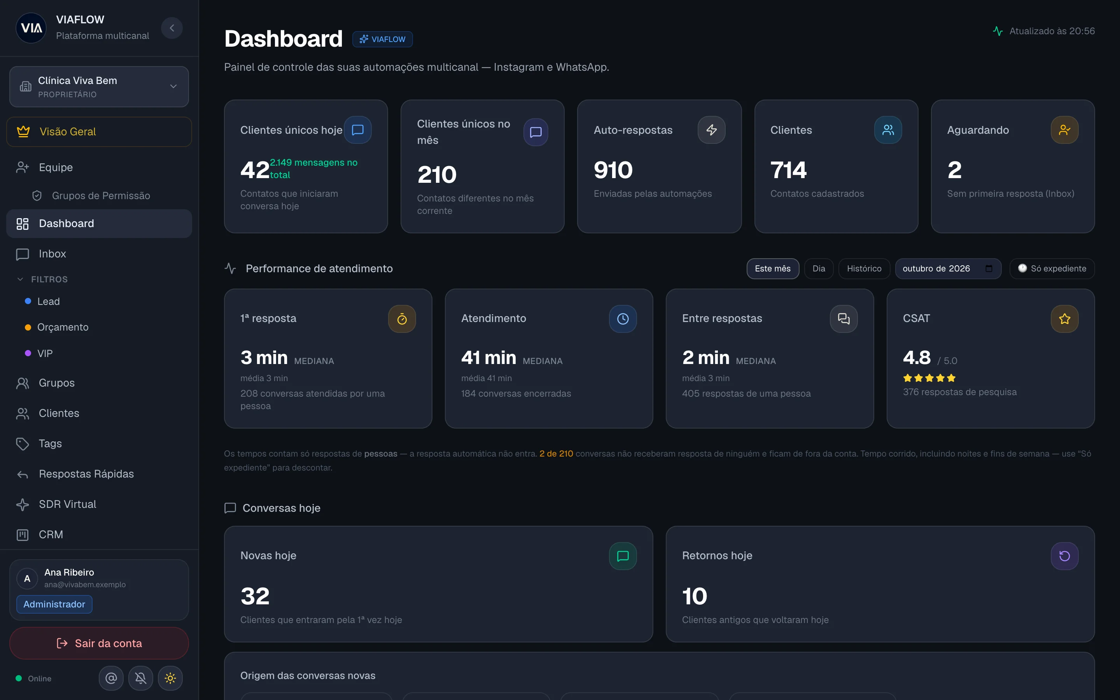
Task: Open the CRM page
Action: 99,535
